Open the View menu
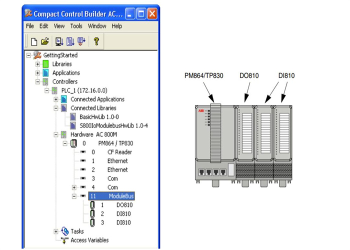This screenshot has height=250, width=350. 59,26
